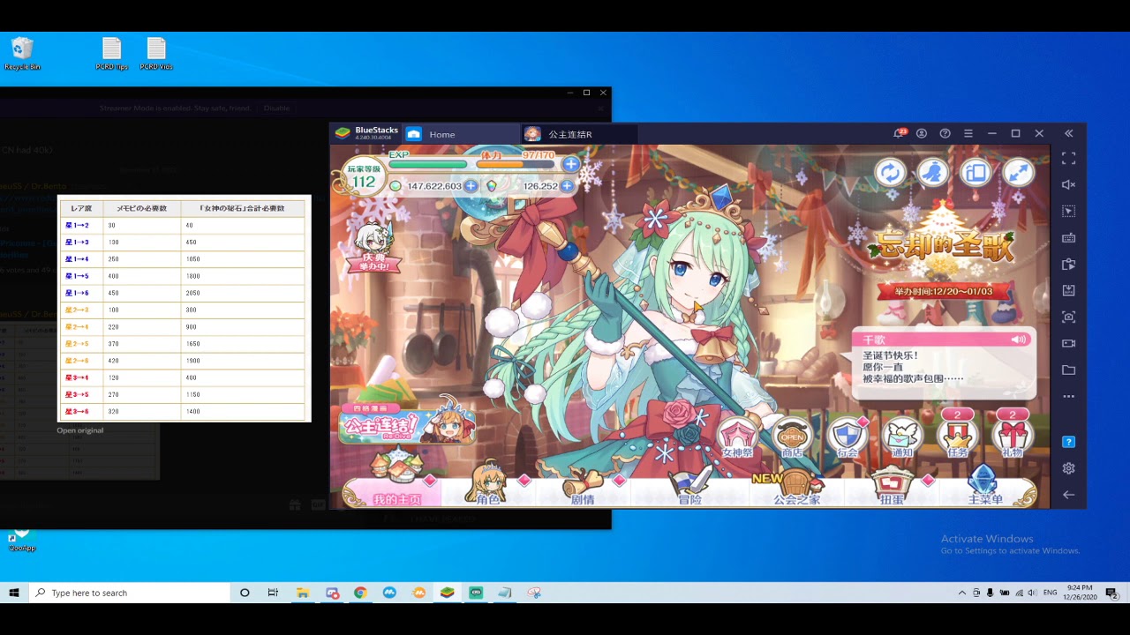Select the PCRD Vids desktop file
Screen dimensions: 1130x635
pos(156,54)
